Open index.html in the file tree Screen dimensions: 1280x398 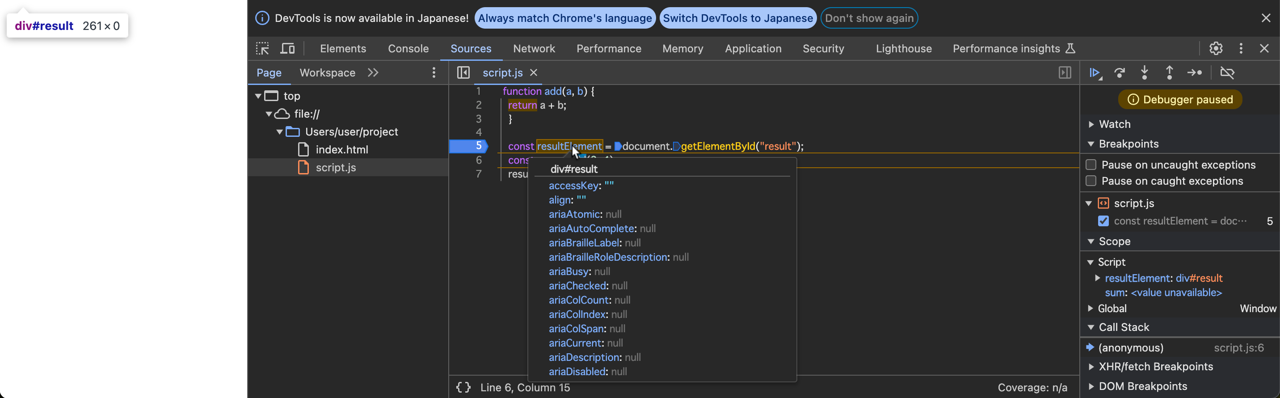click(341, 149)
